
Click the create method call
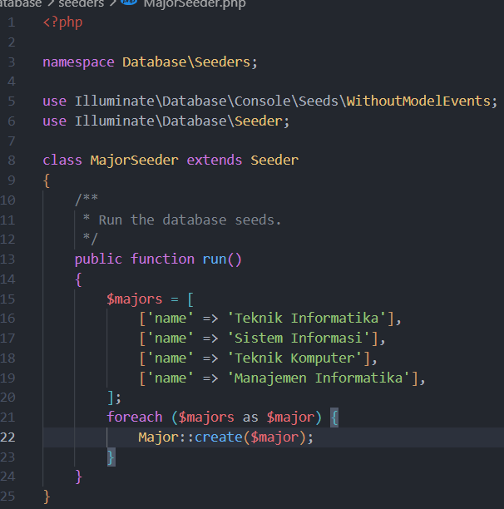click(x=218, y=437)
